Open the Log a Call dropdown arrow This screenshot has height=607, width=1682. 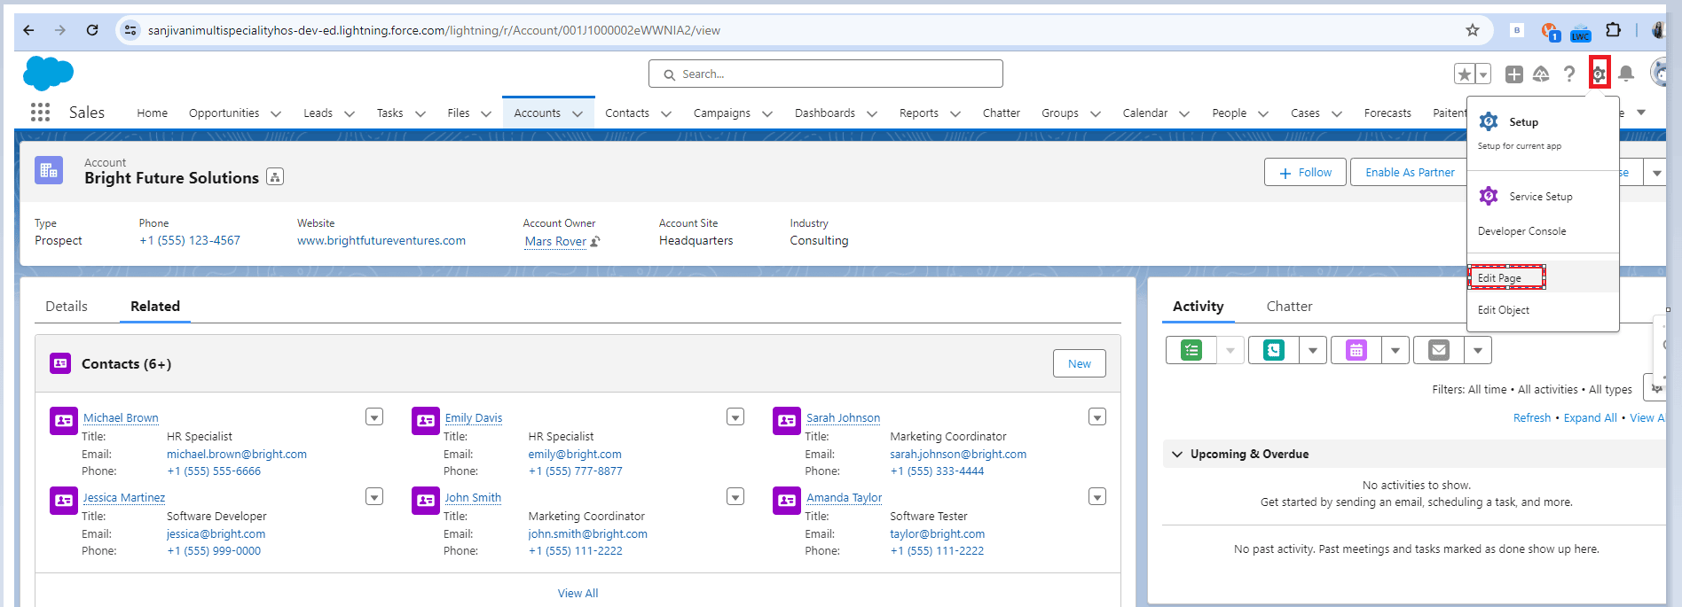pyautogui.click(x=1313, y=351)
